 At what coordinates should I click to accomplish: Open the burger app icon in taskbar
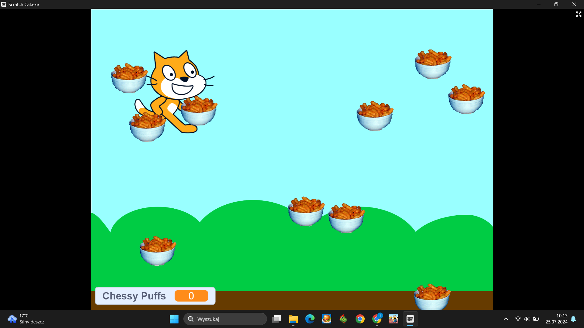click(x=327, y=319)
